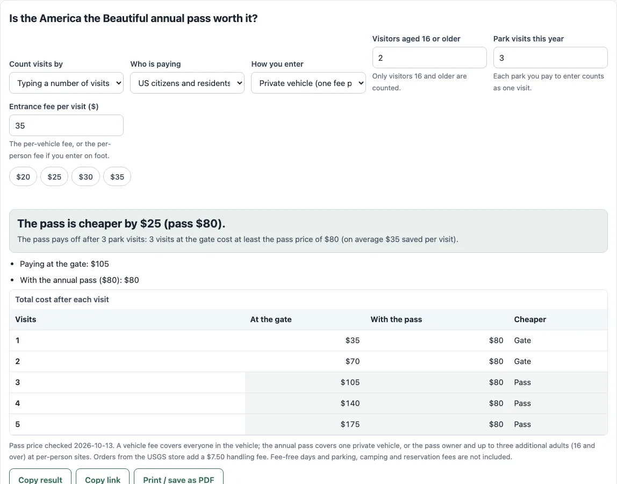Click 'Pass' in the visit 5 row
Image resolution: width=617 pixels, height=484 pixels.
(522, 424)
